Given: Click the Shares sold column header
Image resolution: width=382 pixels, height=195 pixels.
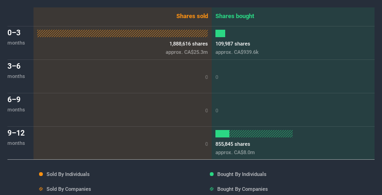Looking at the screenshot, I should [x=192, y=16].
